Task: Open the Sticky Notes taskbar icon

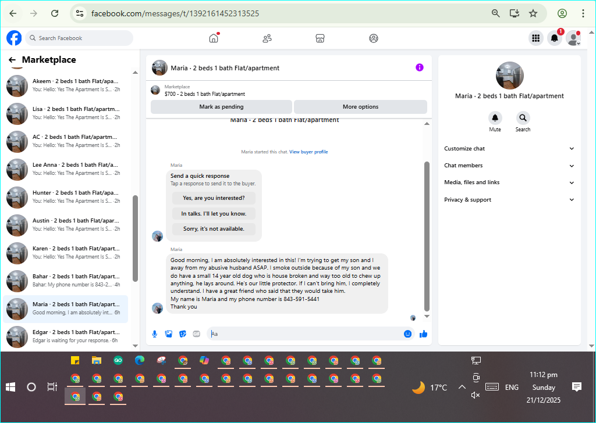Action: click(x=75, y=360)
